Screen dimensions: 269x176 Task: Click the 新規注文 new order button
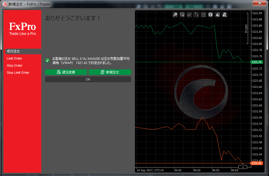pos(110,72)
